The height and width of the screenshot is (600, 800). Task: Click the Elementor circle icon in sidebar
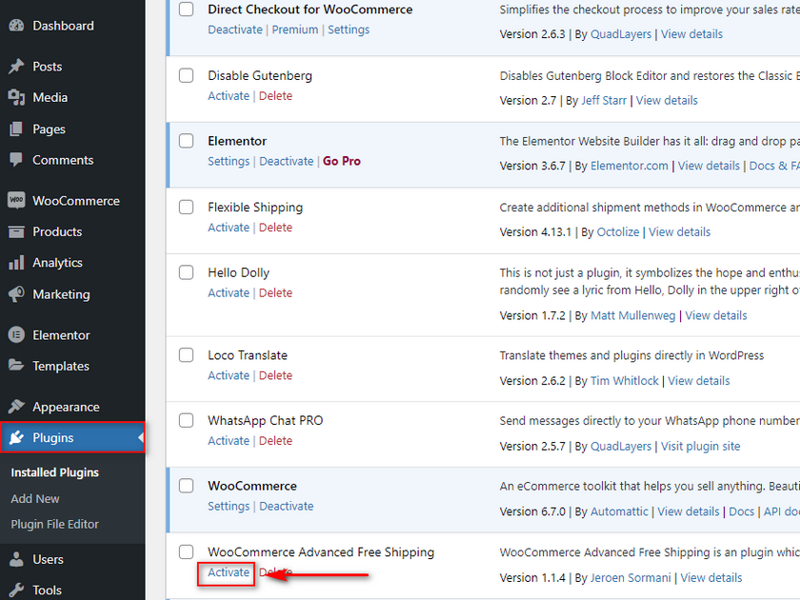click(x=16, y=335)
